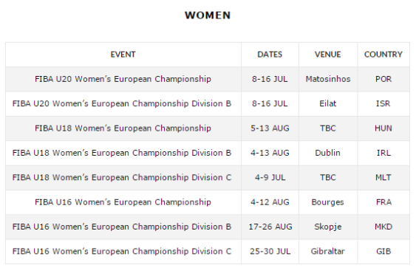
Task: Select the Dublin venue cell
Action: click(x=328, y=153)
